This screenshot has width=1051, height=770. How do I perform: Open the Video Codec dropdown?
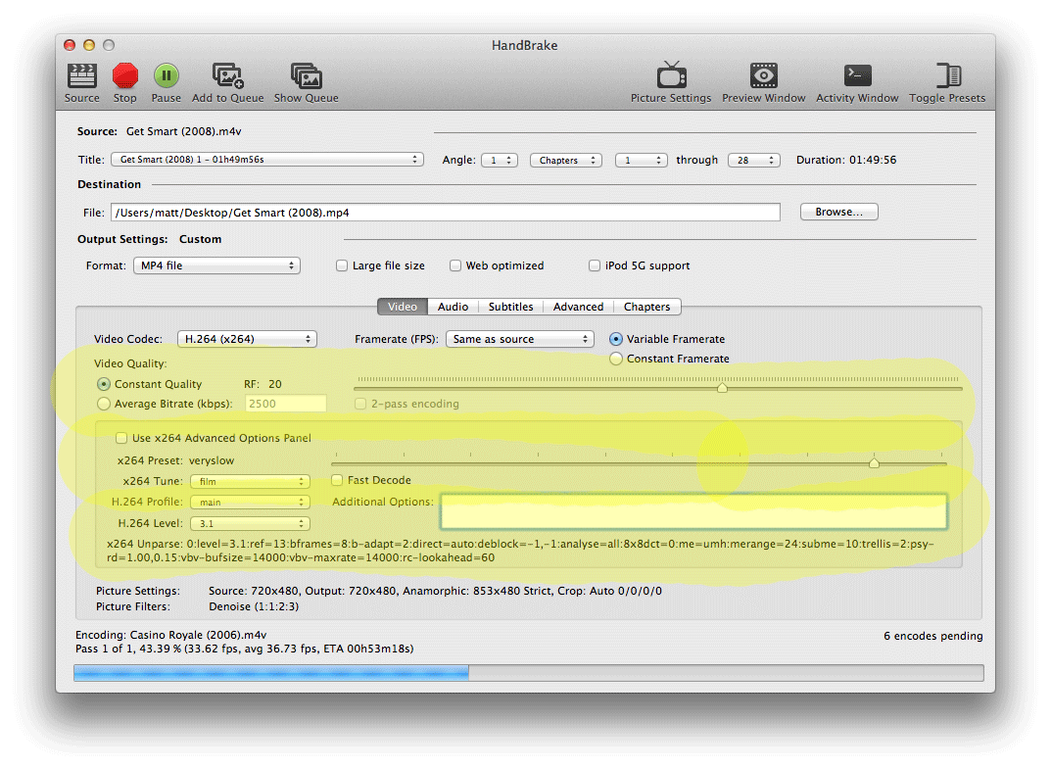[247, 339]
